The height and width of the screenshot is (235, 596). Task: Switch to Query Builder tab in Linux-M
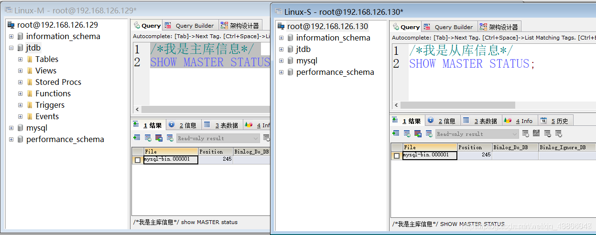click(x=190, y=25)
